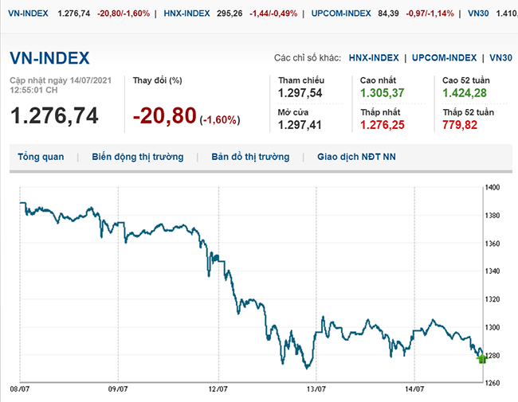Click the large VN-INDEX page heading
The image size is (518, 402).
[x=49, y=58]
